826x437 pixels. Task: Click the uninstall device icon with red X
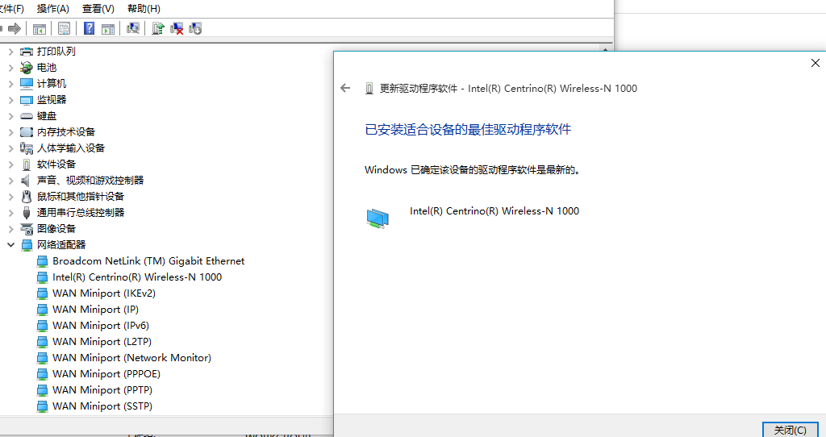(177, 28)
